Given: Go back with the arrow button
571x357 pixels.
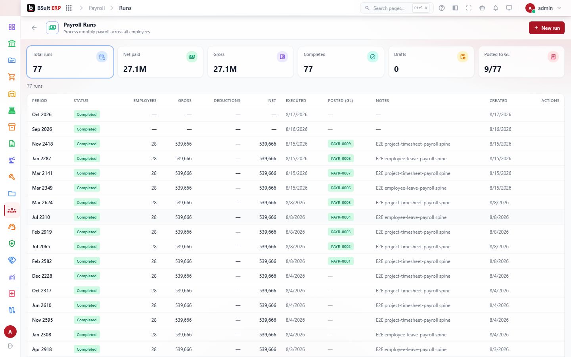Looking at the screenshot, I should point(34,28).
